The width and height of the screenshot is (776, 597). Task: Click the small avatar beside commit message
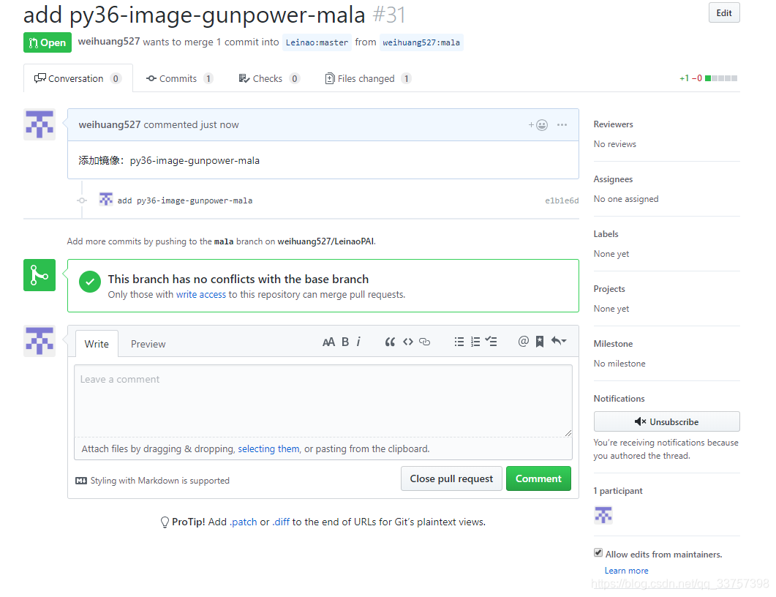(106, 200)
